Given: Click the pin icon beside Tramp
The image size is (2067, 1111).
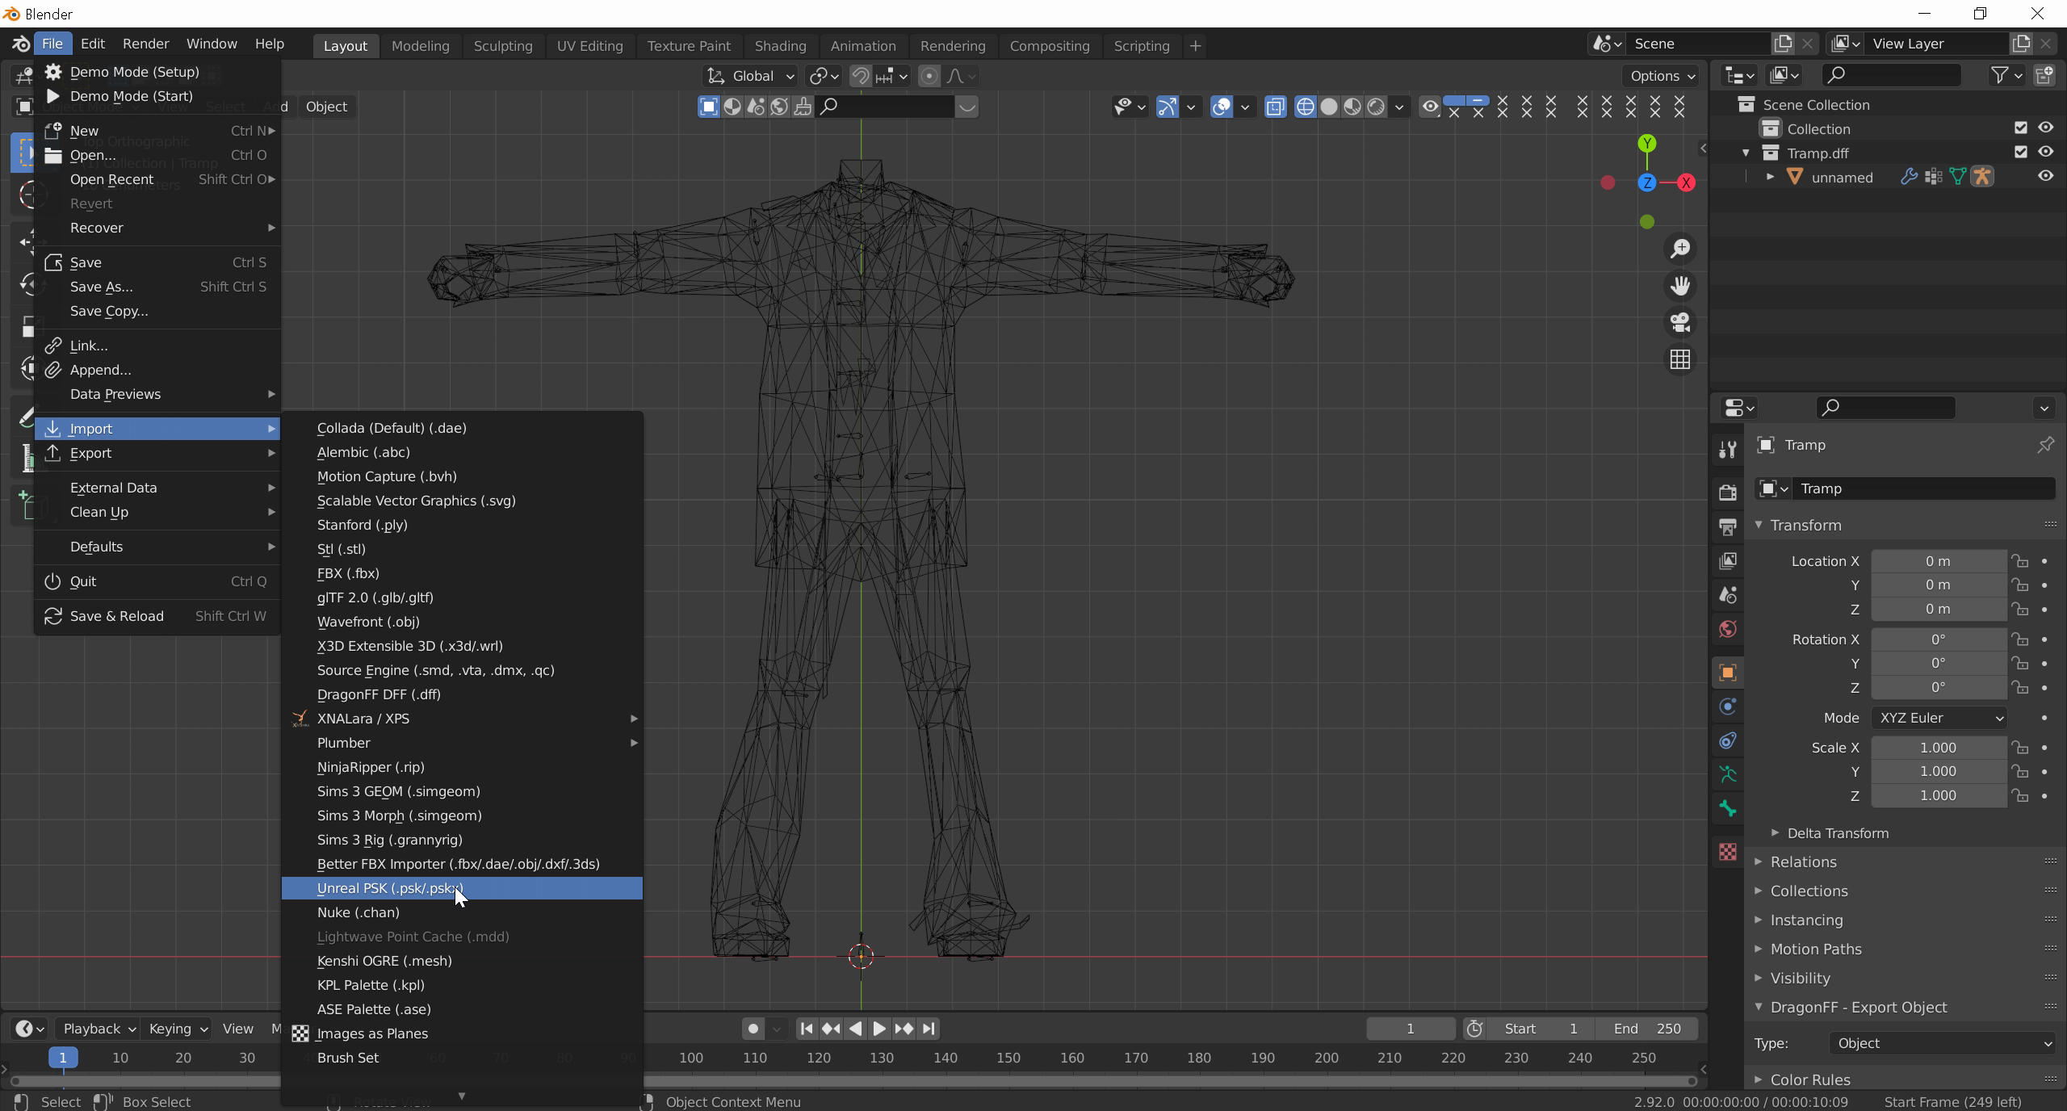Looking at the screenshot, I should tap(2044, 445).
